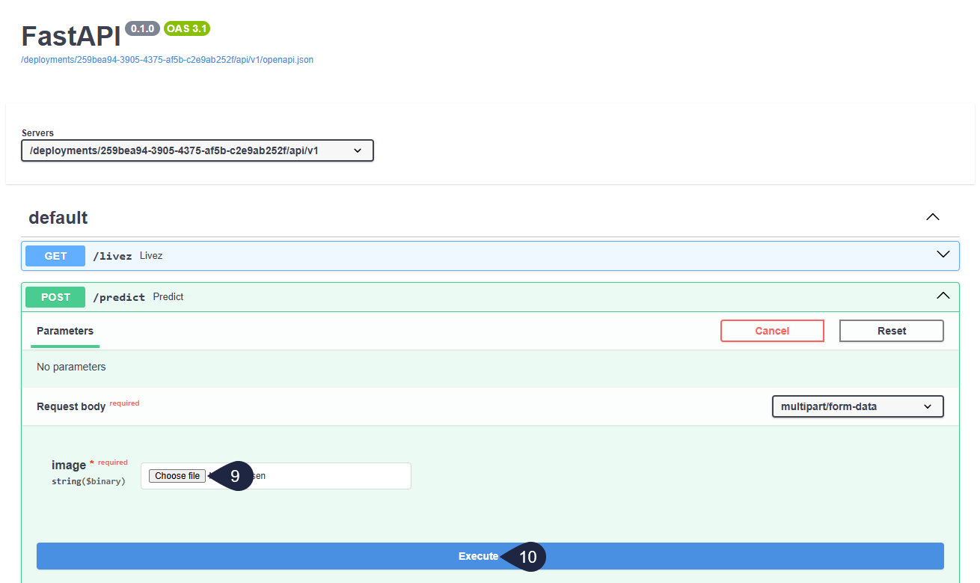Click the FastAPI title

[71, 37]
